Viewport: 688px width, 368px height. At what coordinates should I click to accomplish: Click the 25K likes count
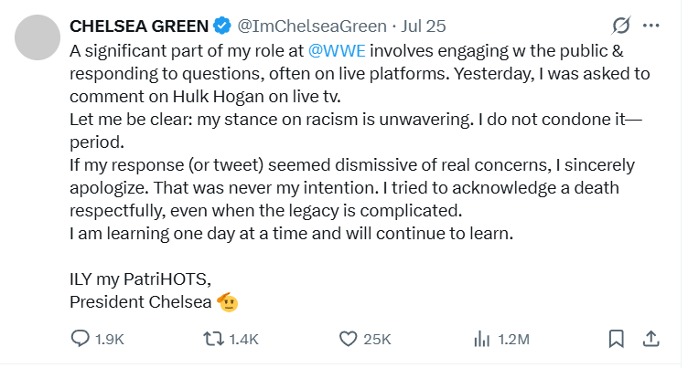click(x=377, y=340)
